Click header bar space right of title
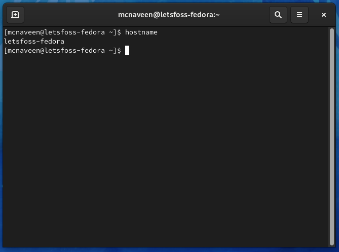The width and height of the screenshot is (339, 252). 244,15
